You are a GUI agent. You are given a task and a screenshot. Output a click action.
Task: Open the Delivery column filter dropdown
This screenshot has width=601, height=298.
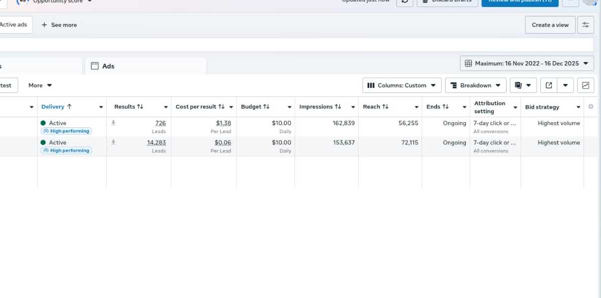point(101,106)
